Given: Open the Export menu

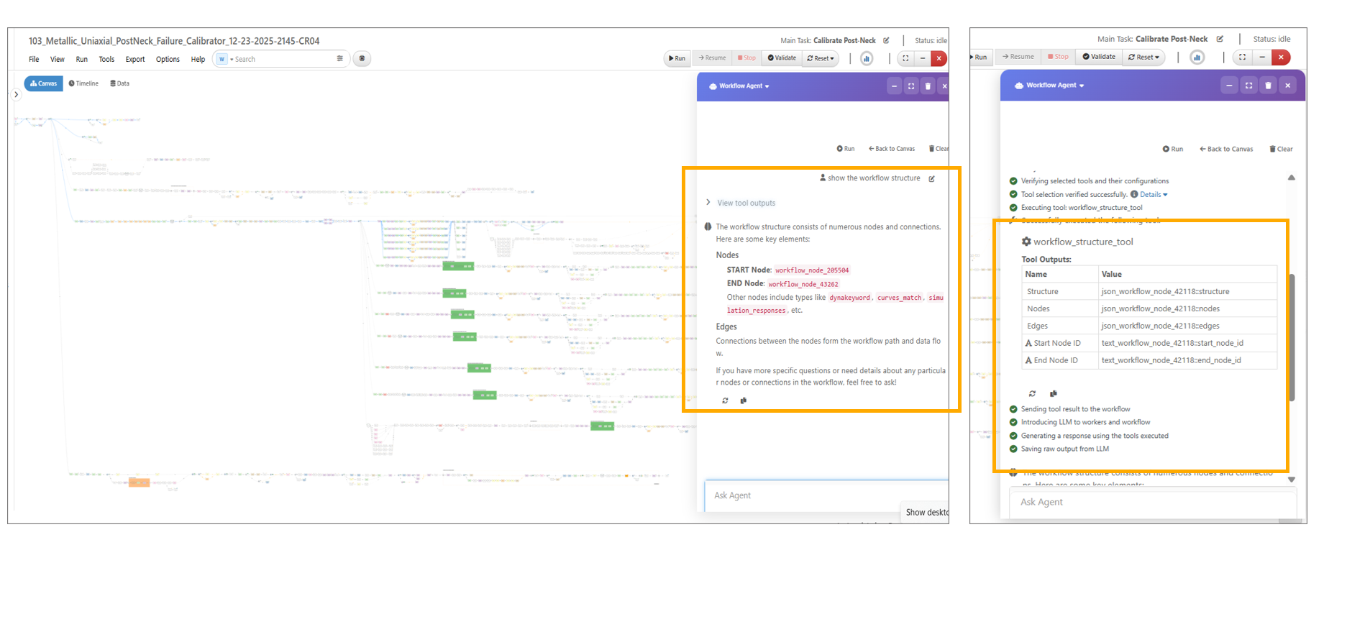Looking at the screenshot, I should (134, 60).
